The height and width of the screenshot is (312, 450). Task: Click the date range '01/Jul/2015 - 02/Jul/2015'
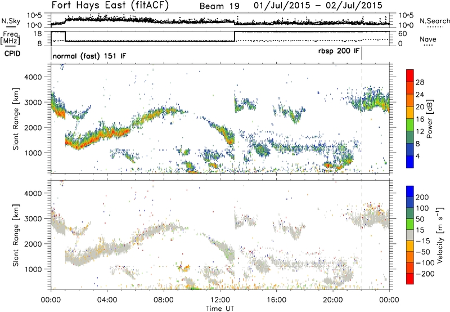pos(318,6)
